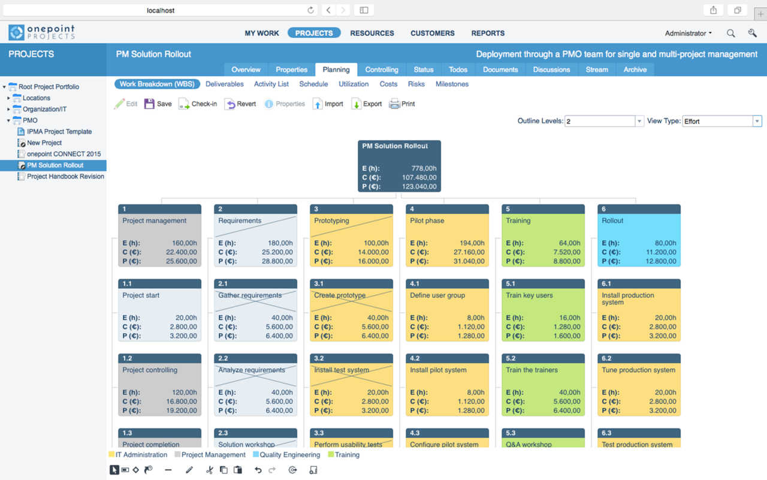Click the Edit pencil toolbar icon
Viewport: 767px width, 480px height.
[x=119, y=104]
